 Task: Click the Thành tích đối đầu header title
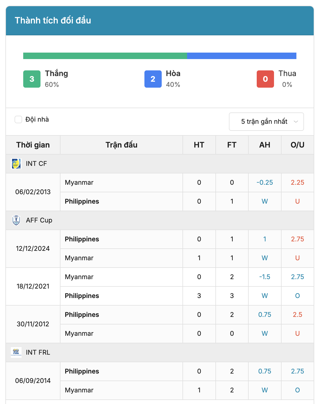pos(53,20)
